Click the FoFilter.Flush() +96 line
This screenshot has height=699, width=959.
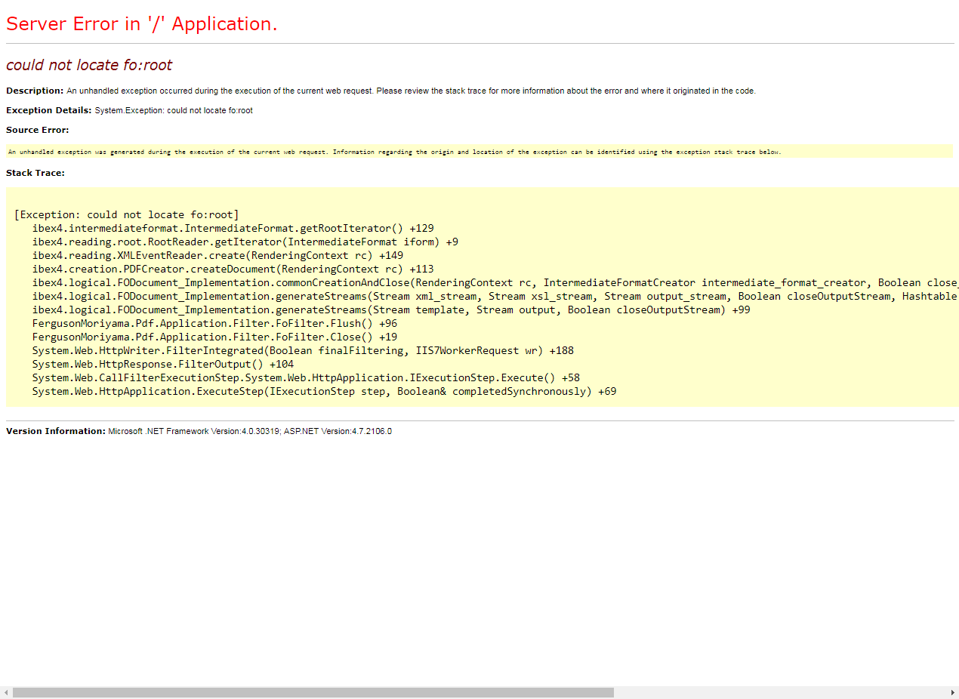[x=215, y=323]
